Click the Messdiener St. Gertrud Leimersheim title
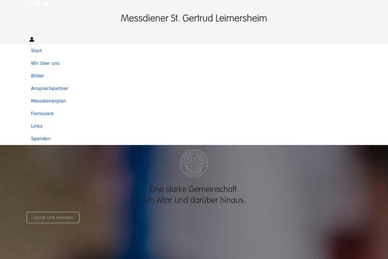388x259 pixels. click(194, 18)
